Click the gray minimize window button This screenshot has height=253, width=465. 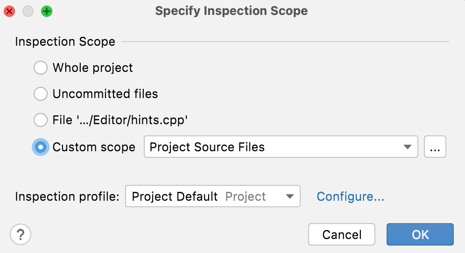[x=28, y=11]
